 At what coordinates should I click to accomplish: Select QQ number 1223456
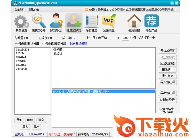pos(21,65)
